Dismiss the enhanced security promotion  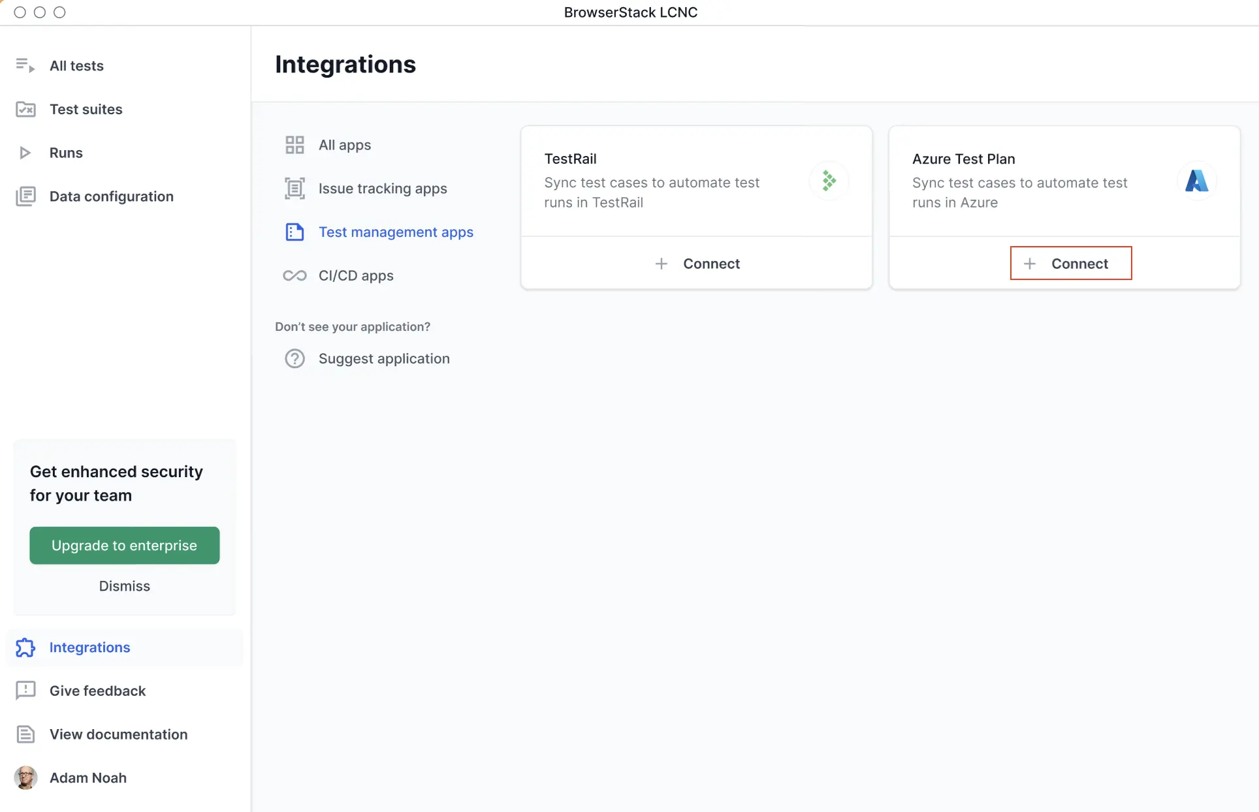pyautogui.click(x=124, y=586)
